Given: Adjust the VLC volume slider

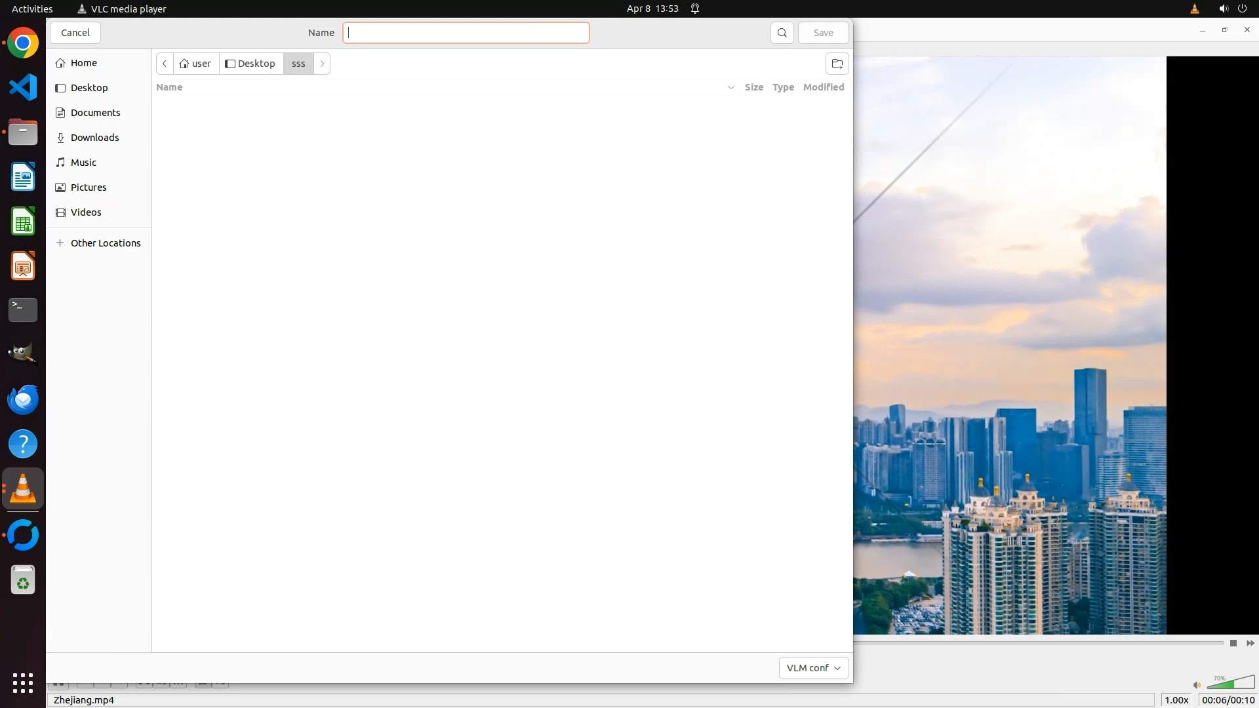Looking at the screenshot, I should click(1231, 684).
